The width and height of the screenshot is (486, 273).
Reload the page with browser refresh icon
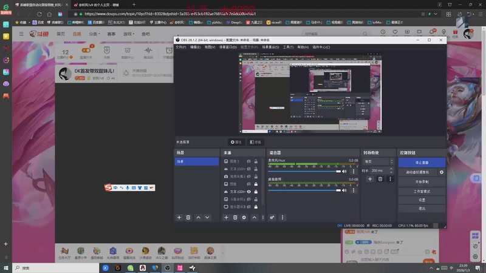click(39, 14)
